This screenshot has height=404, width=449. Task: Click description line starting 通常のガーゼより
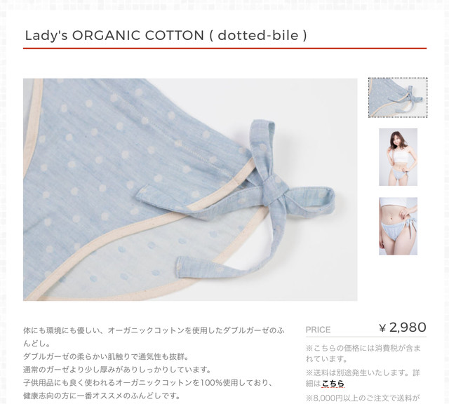click(117, 370)
